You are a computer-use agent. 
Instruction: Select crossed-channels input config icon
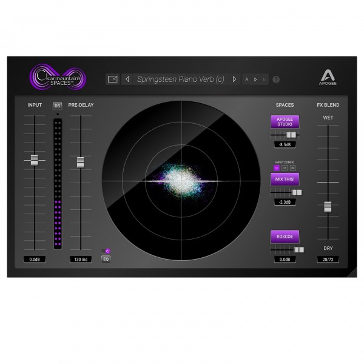coord(293,168)
